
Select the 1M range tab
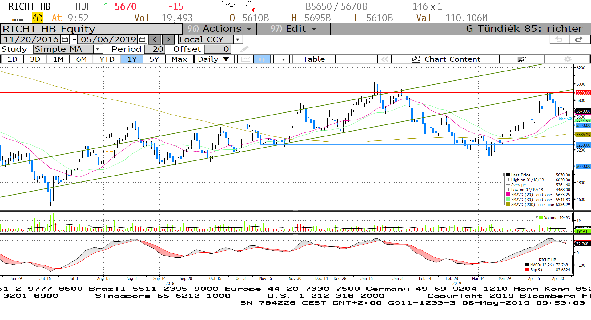(58, 59)
